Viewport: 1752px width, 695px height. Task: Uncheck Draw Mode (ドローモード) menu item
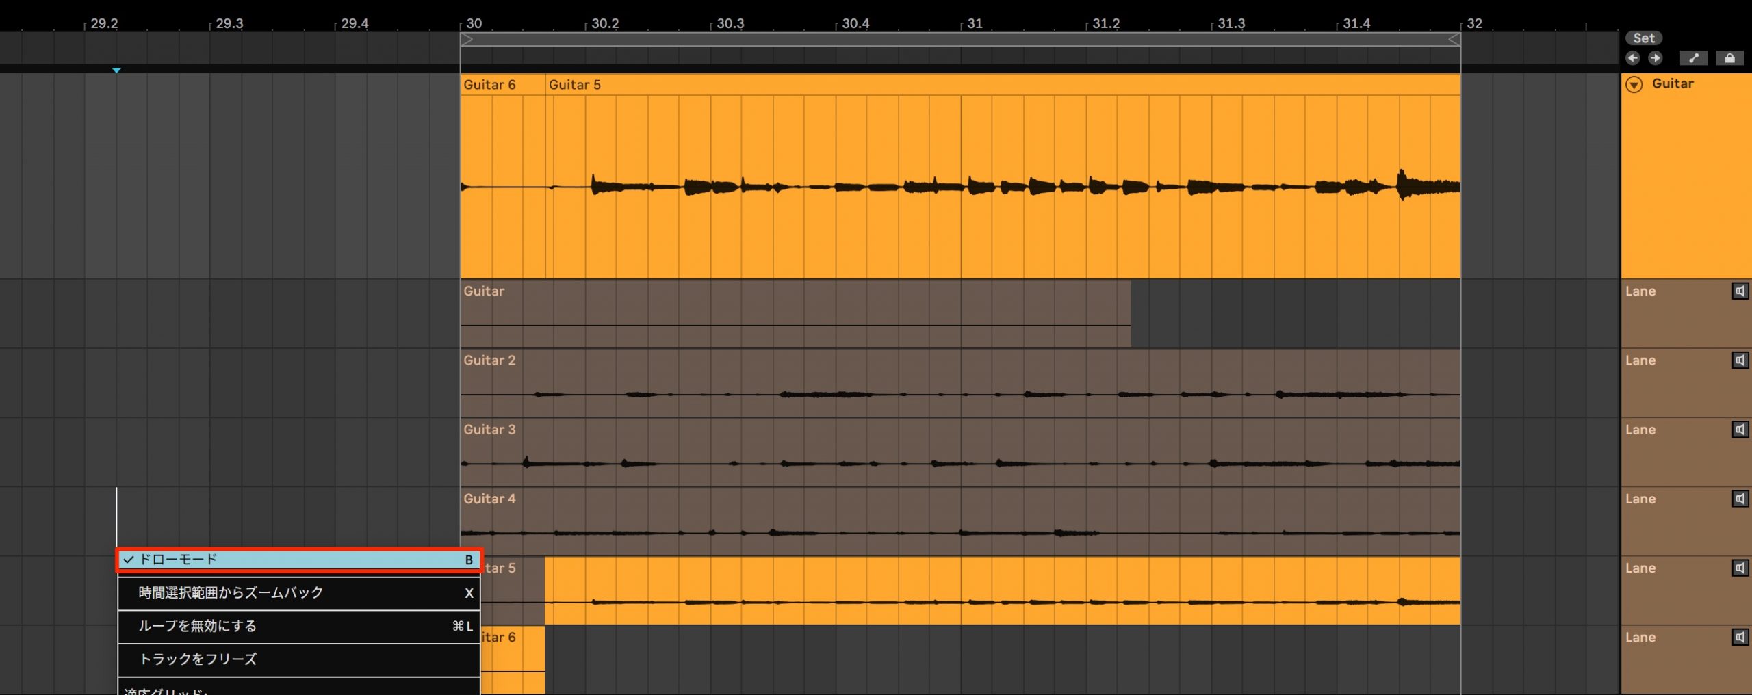point(299,560)
